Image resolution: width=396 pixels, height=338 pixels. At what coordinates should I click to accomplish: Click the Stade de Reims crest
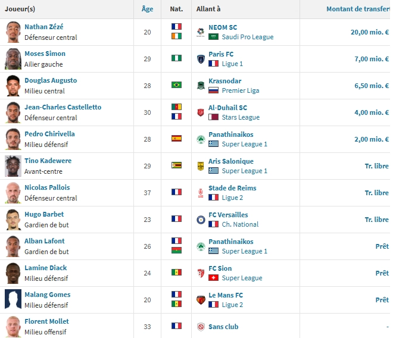tap(201, 192)
